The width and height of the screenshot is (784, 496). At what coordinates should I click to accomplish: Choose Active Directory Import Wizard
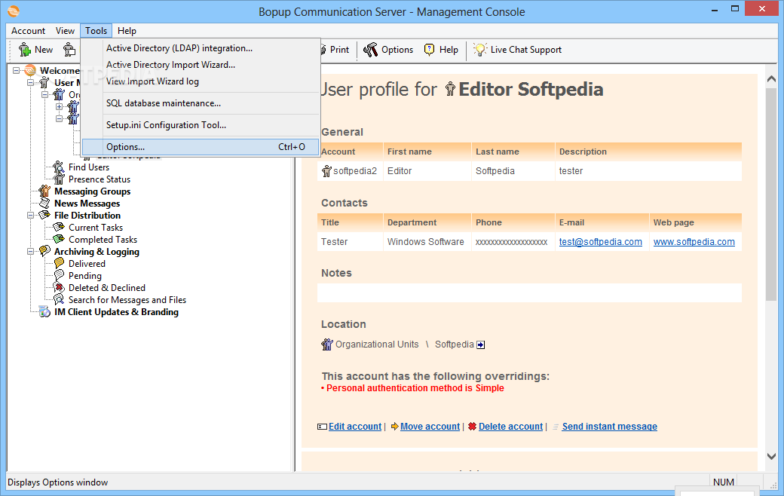coord(201,65)
